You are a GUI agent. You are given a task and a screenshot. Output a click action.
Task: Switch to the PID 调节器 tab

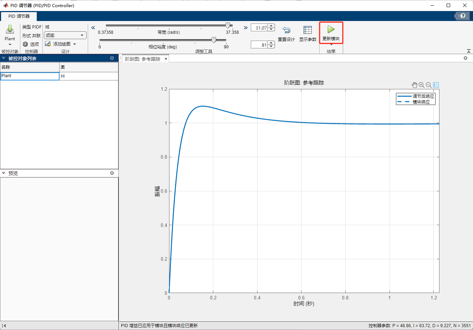[19, 16]
